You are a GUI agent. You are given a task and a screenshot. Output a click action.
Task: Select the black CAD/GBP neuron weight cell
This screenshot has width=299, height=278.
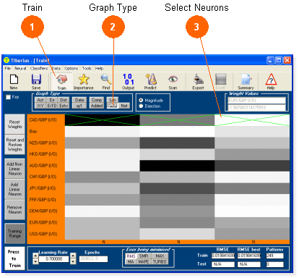(x=103, y=120)
